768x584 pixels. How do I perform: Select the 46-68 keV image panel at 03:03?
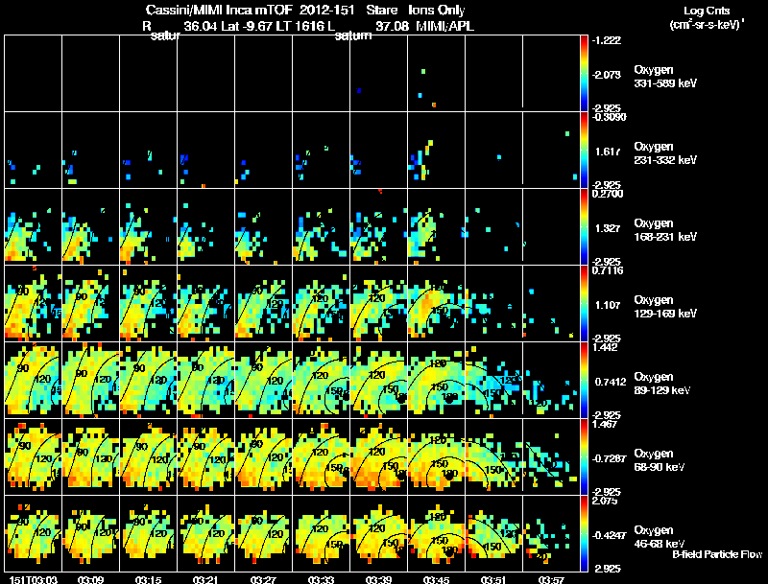point(34,534)
